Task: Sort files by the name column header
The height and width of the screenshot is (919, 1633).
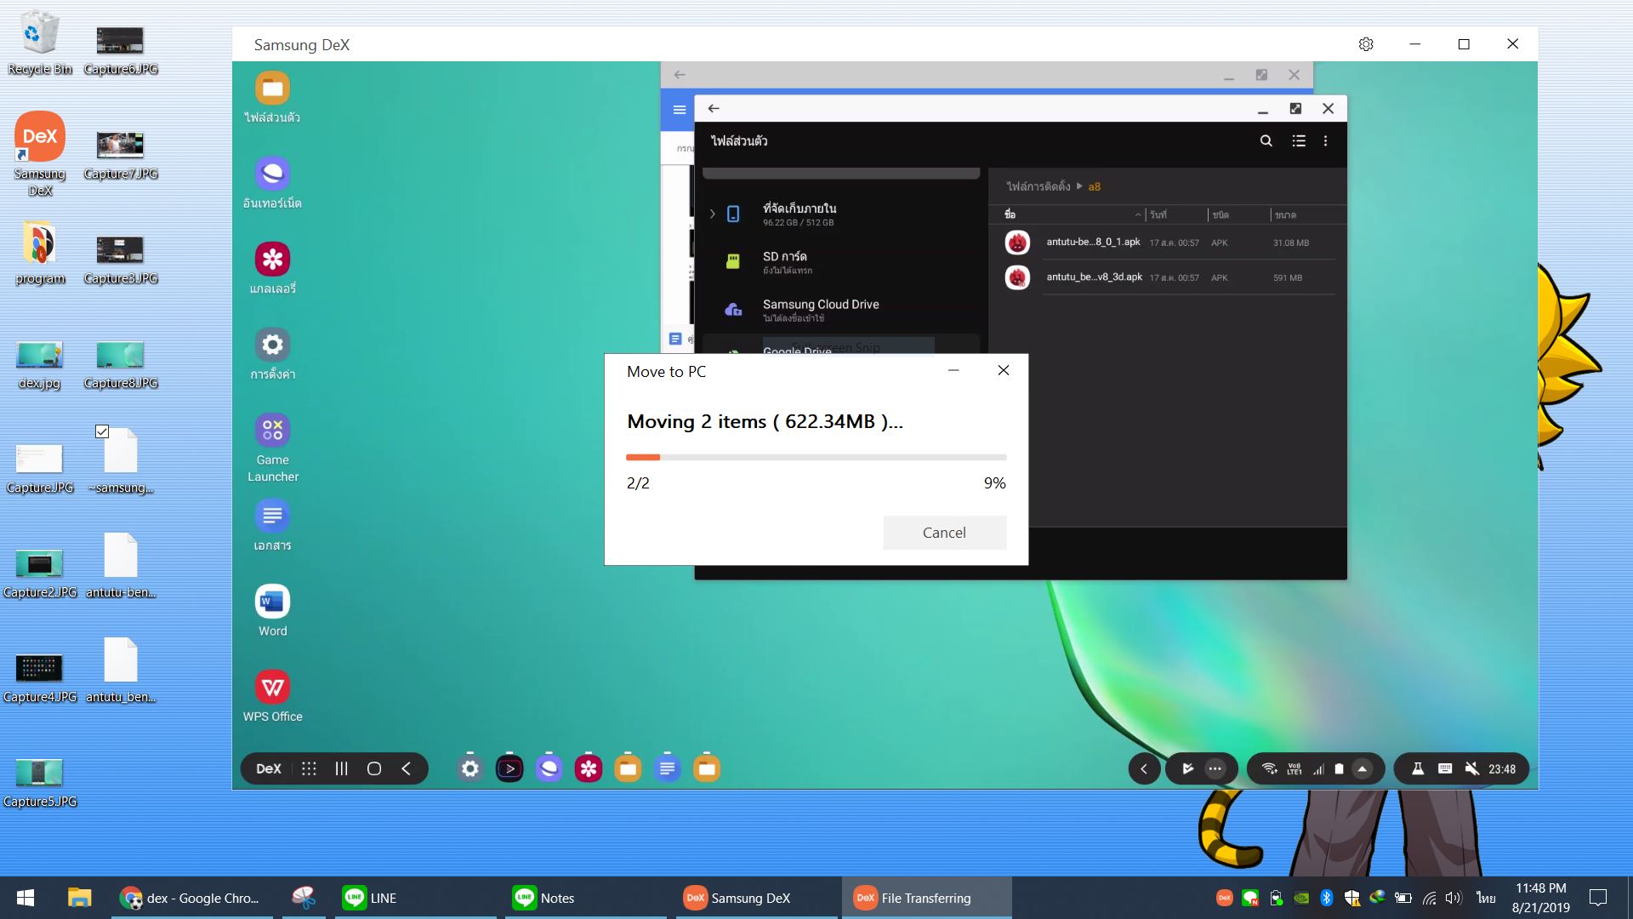Action: [1073, 214]
